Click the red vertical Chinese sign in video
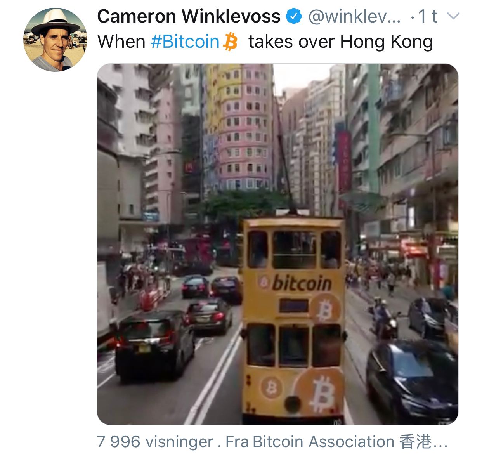The height and width of the screenshot is (465, 482). tap(344, 162)
